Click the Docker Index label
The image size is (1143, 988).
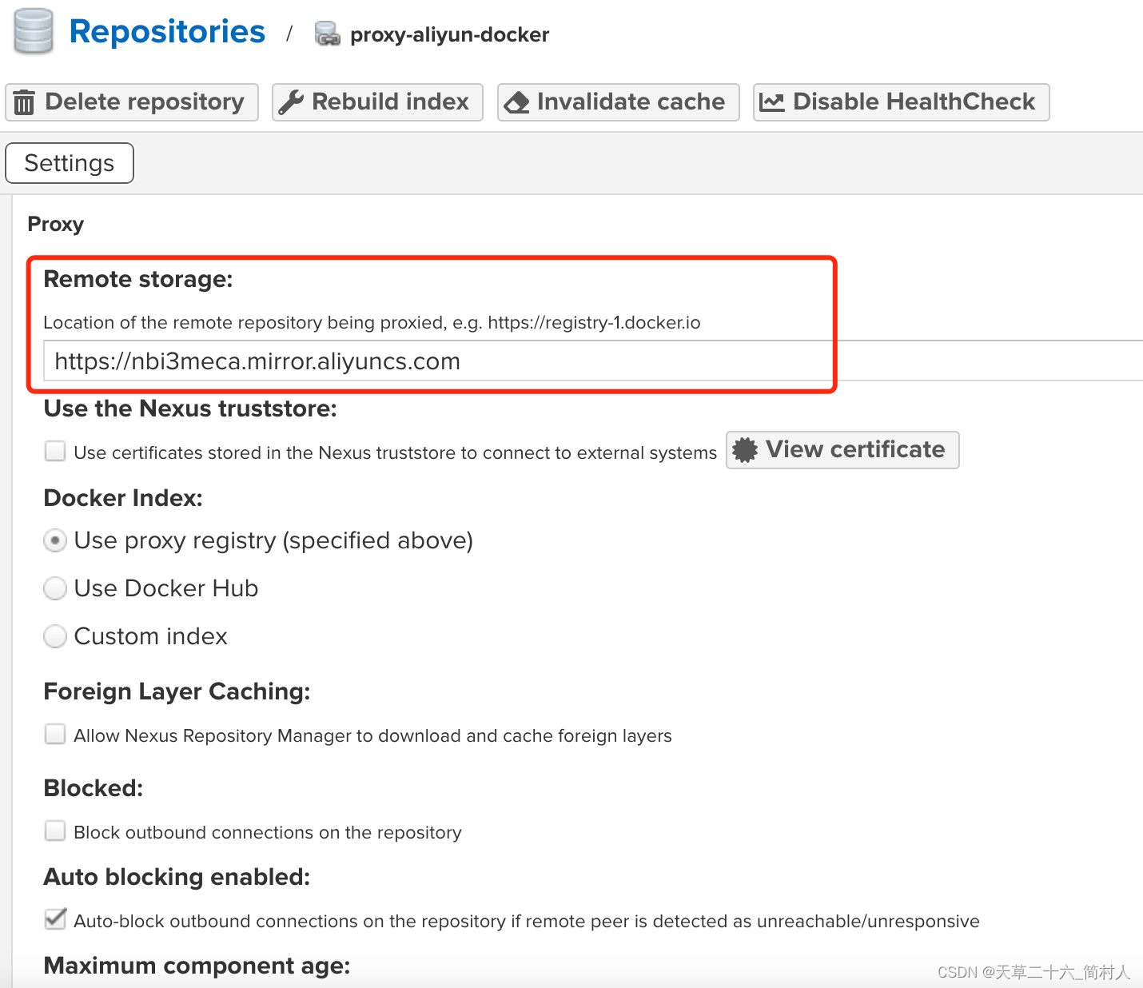coord(123,498)
